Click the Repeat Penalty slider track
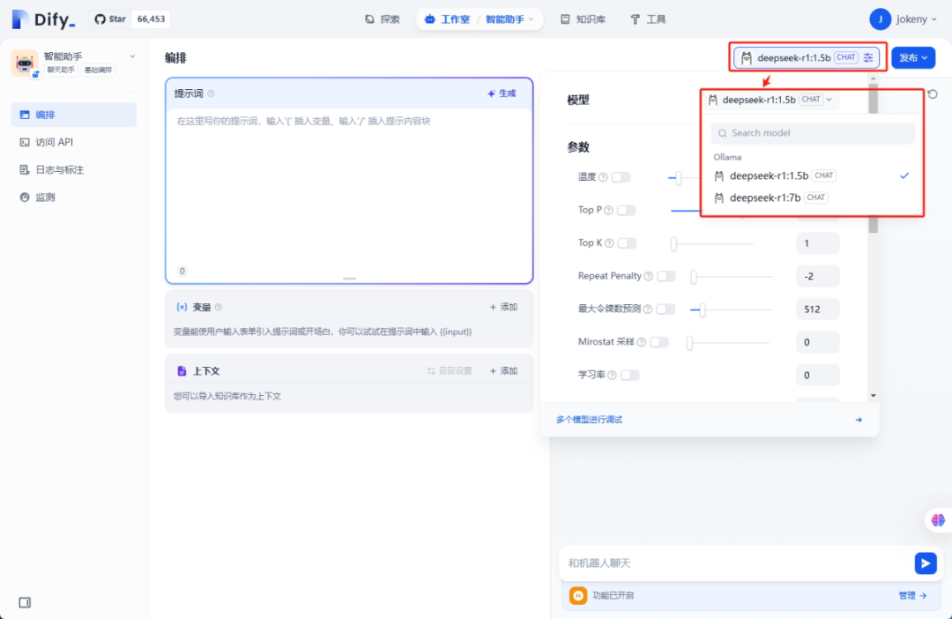The image size is (952, 619). [x=733, y=276]
